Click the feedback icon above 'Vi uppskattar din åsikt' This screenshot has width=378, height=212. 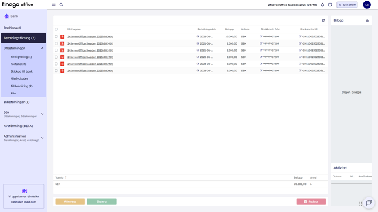point(24,191)
